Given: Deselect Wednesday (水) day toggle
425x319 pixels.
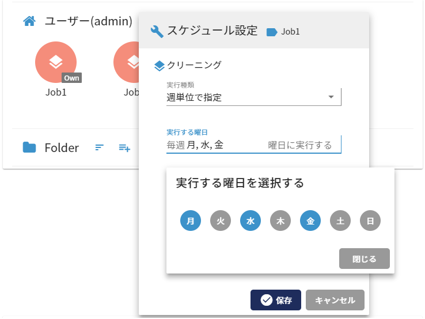Looking at the screenshot, I should click(251, 221).
